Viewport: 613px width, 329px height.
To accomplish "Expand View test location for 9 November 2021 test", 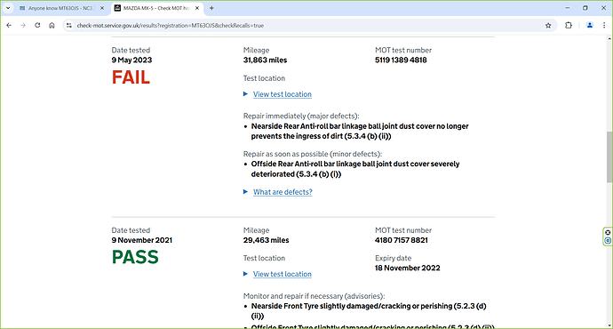I will coord(283,274).
